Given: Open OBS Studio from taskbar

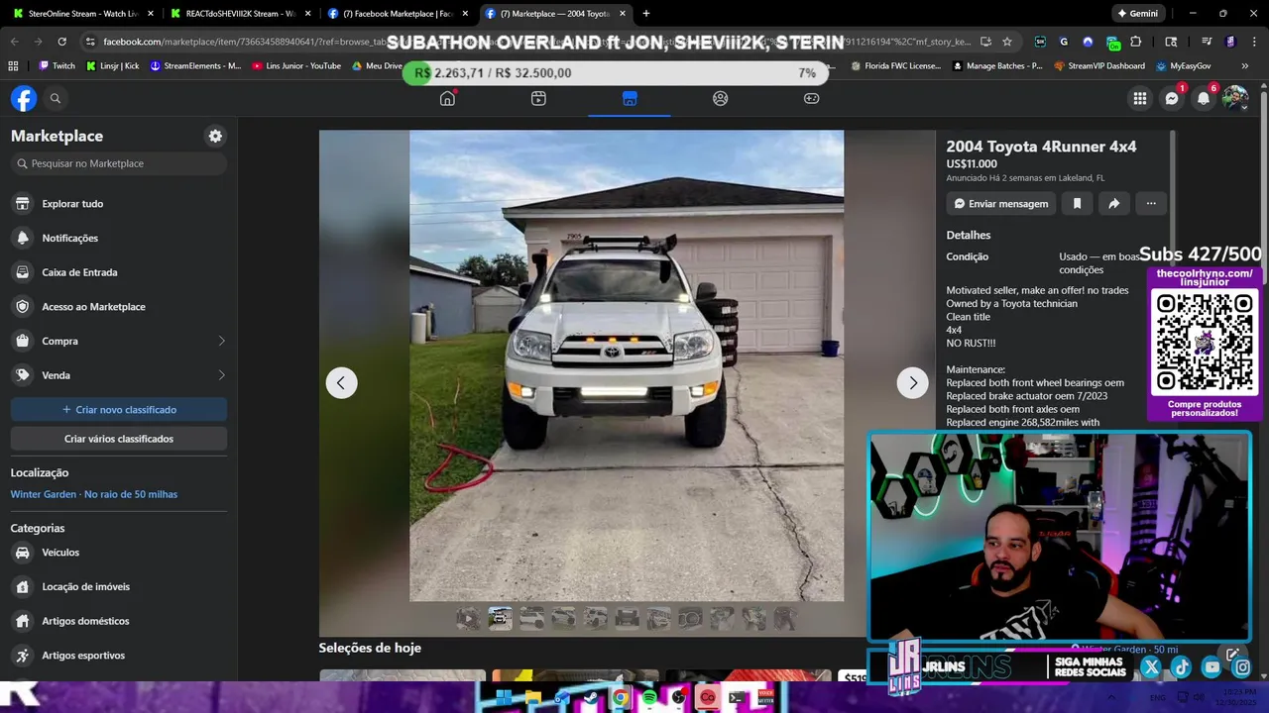Looking at the screenshot, I should 679,697.
